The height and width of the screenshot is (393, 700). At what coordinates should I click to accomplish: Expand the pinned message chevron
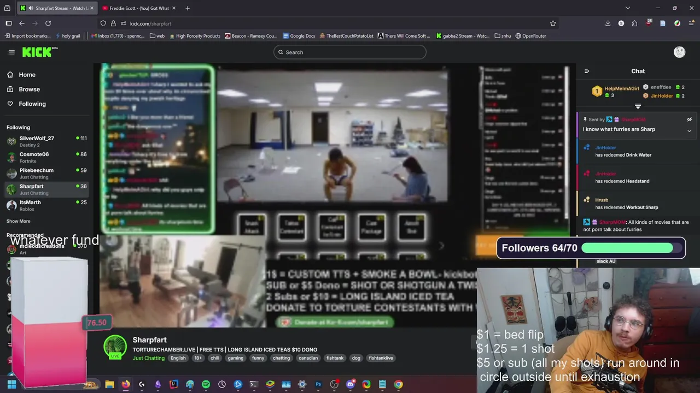(x=689, y=131)
